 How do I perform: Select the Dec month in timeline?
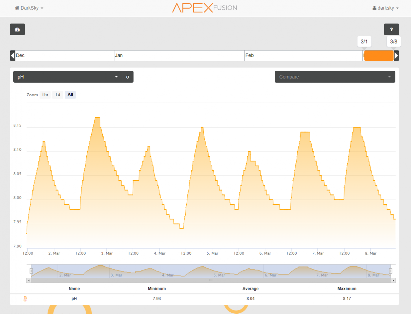click(x=65, y=56)
